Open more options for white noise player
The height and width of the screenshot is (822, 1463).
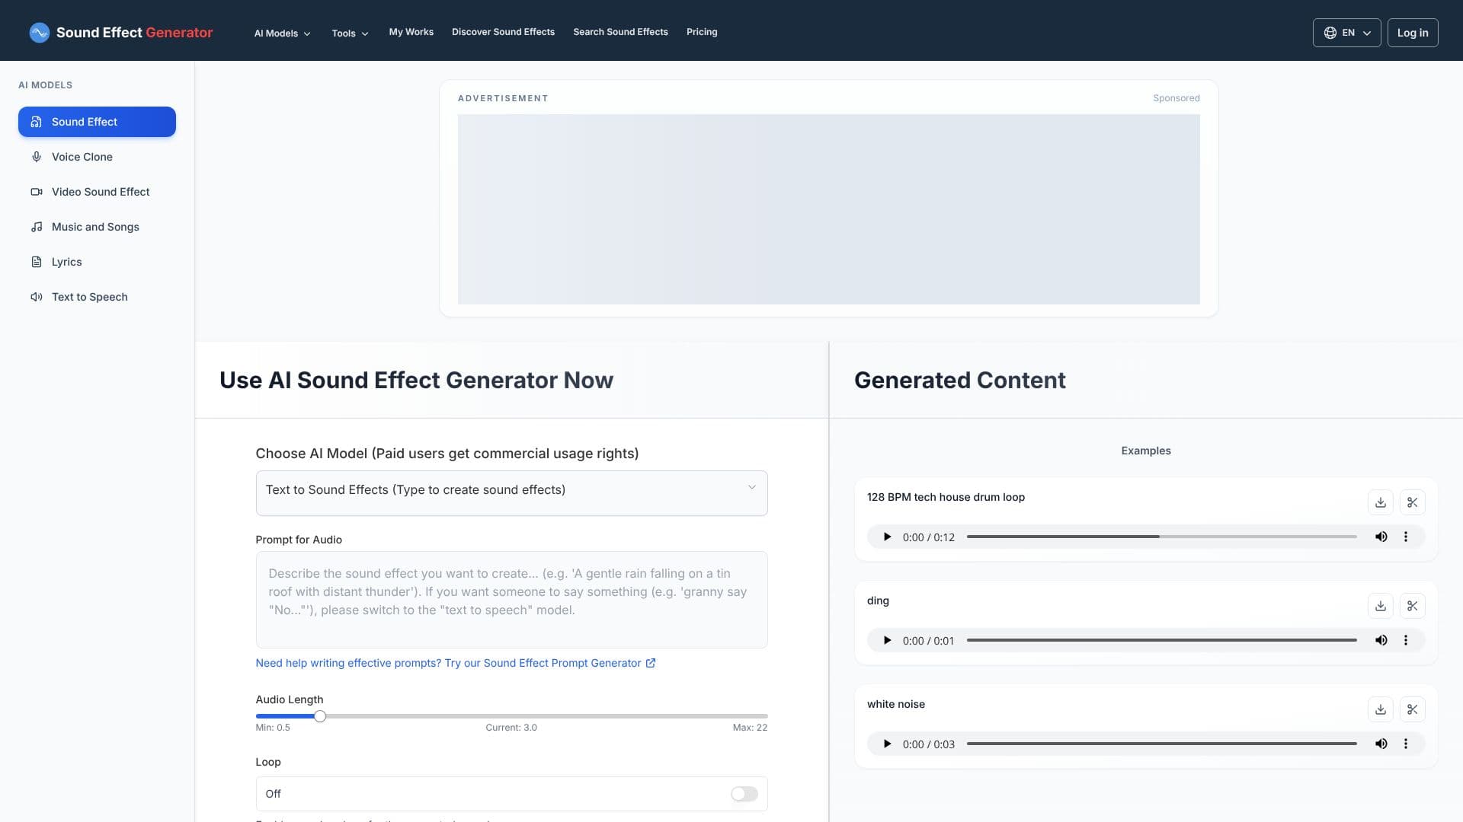point(1406,744)
